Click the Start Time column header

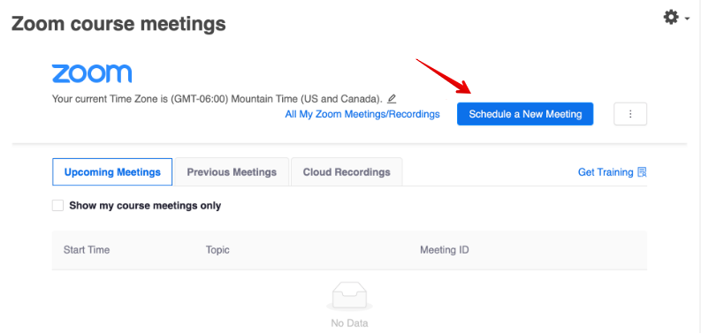[x=87, y=249]
